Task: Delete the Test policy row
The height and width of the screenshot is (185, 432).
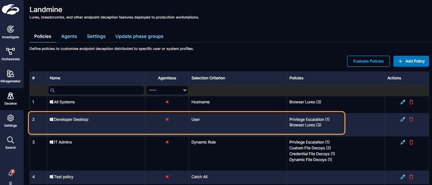Action: 411,177
